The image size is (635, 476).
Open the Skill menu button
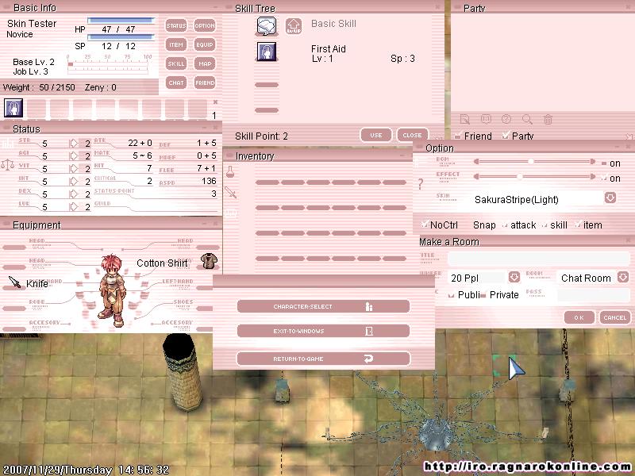(175, 63)
